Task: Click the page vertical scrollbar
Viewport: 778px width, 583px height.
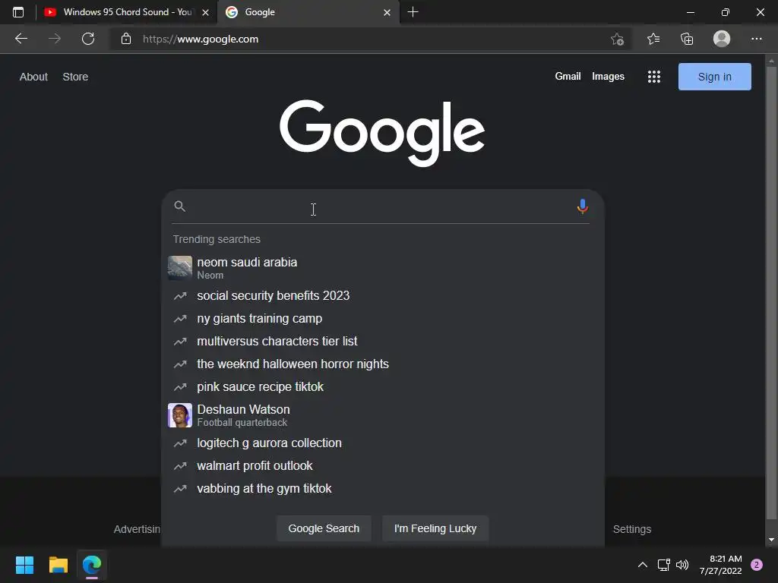Action: [x=771, y=292]
